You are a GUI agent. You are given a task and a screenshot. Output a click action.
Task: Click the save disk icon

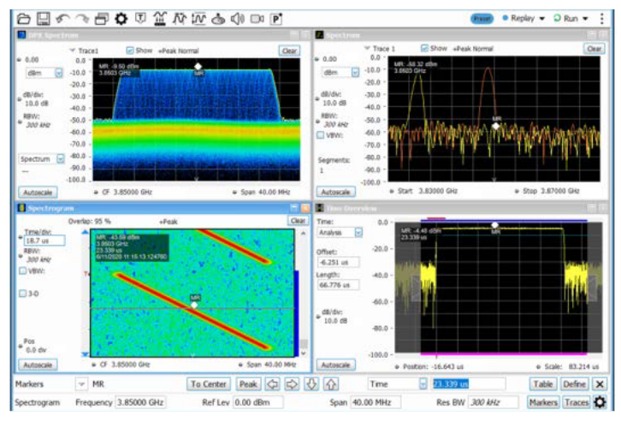(x=43, y=17)
